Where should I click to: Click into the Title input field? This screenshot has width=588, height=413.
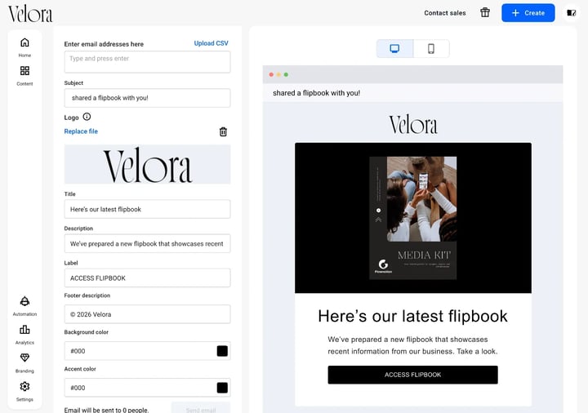click(x=147, y=209)
